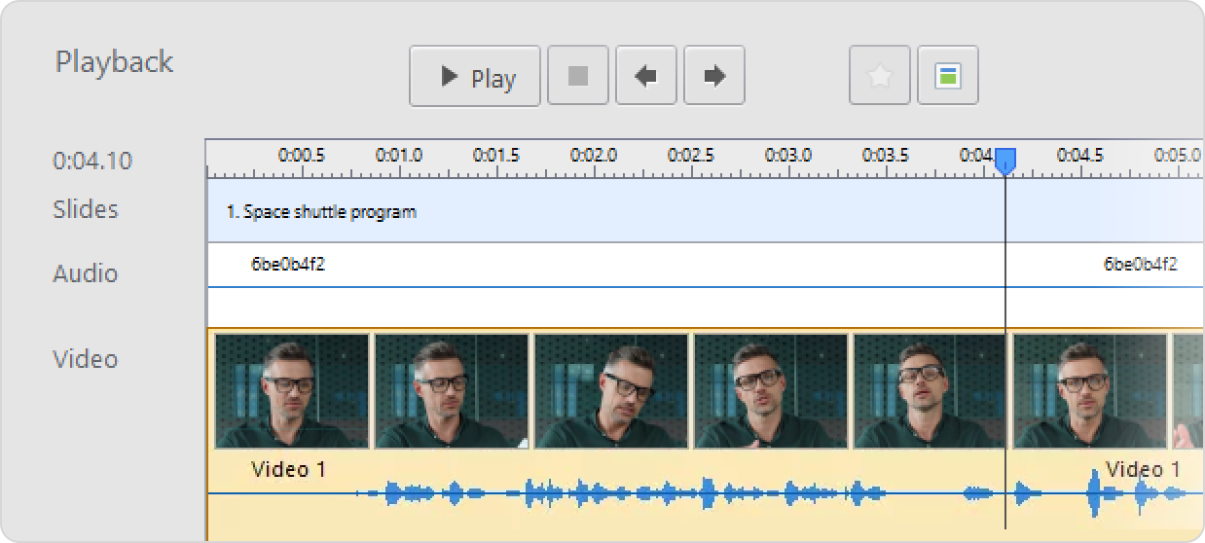Click the Video track label
This screenshot has width=1205, height=543.
[86, 359]
